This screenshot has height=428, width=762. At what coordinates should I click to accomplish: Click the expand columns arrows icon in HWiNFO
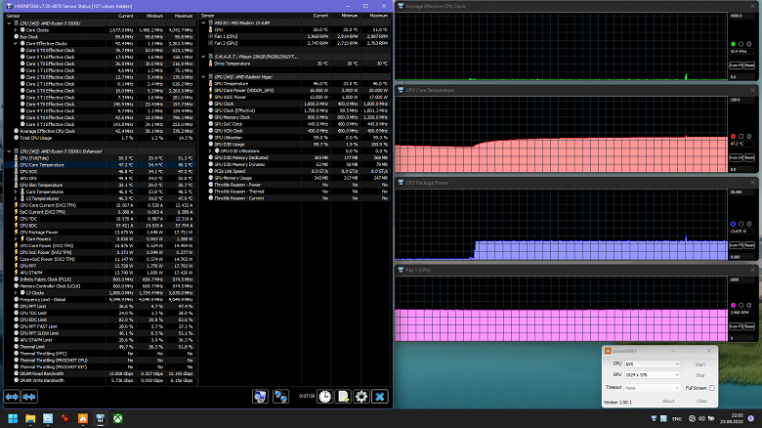pyautogui.click(x=14, y=397)
